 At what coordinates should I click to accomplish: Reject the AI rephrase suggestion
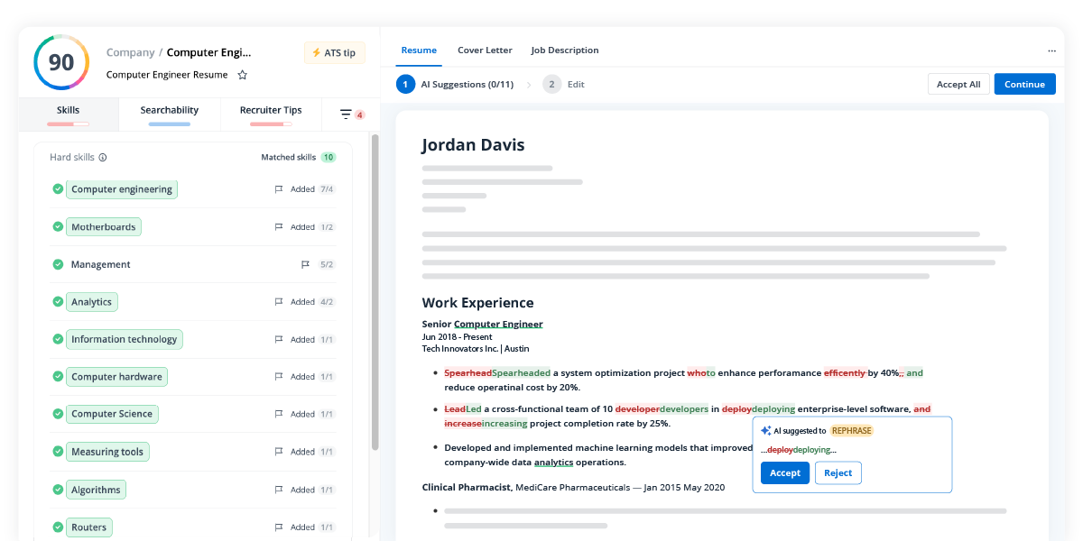838,473
